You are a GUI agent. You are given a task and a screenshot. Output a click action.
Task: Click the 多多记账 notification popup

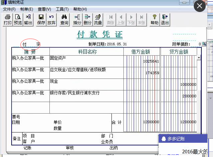pyautogui.click(x=183, y=139)
